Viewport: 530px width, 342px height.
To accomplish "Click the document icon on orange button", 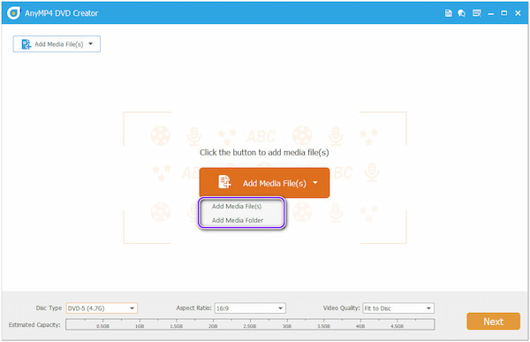I will 224,182.
